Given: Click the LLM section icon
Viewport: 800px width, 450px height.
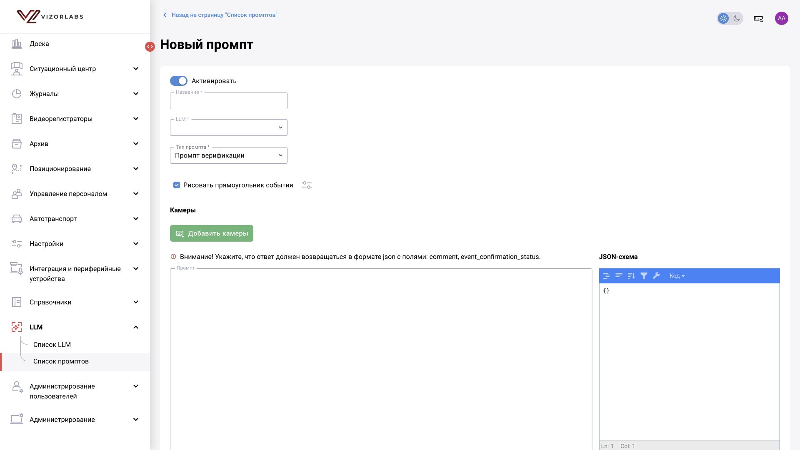Looking at the screenshot, I should [17, 327].
